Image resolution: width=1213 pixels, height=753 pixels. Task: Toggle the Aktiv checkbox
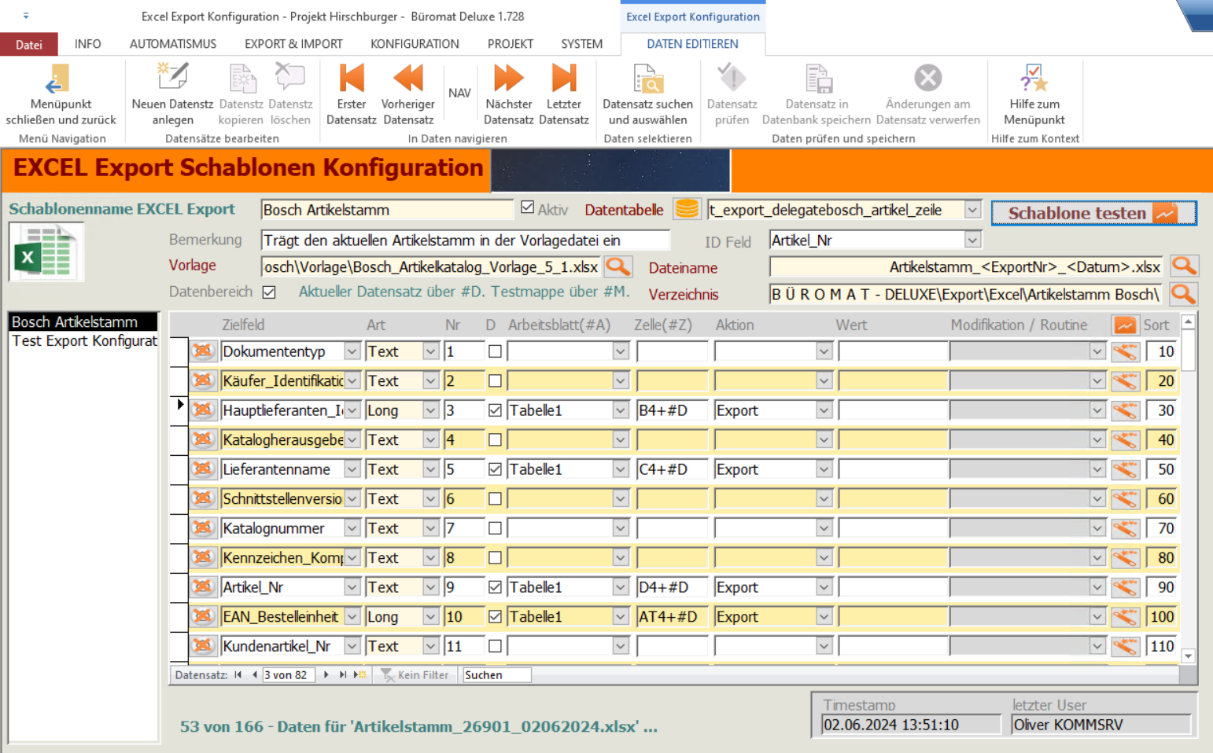(528, 208)
